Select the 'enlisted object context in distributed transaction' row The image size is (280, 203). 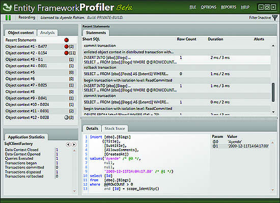pyautogui.click(x=176, y=52)
